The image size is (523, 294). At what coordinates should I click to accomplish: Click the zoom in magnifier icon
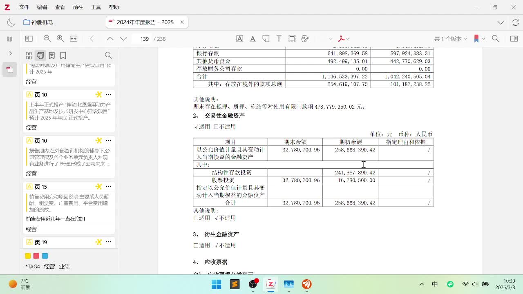(x=60, y=39)
